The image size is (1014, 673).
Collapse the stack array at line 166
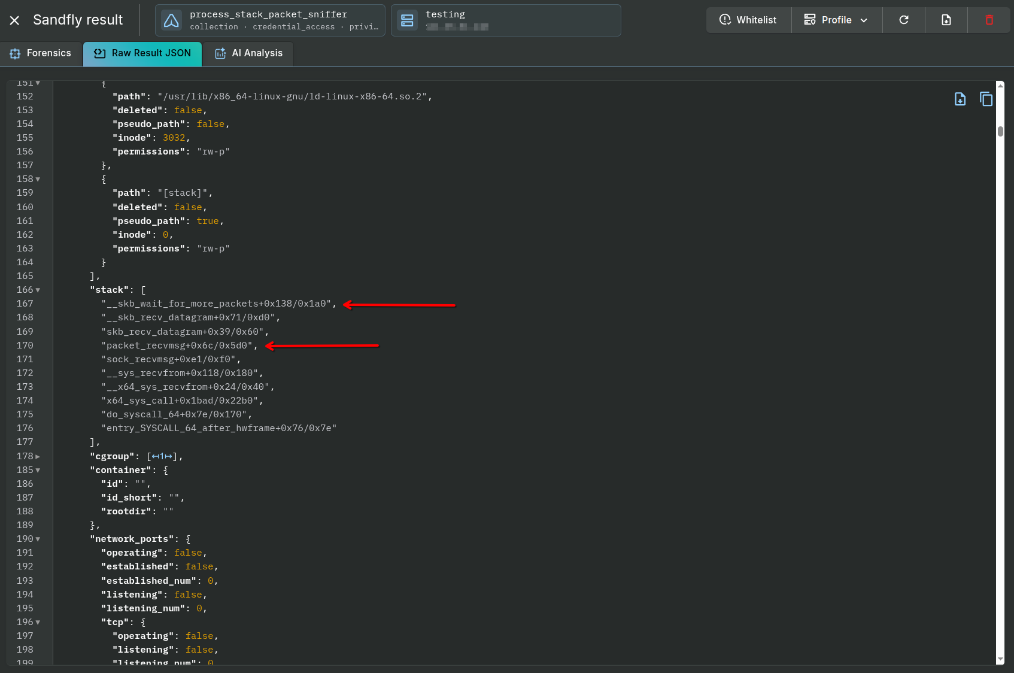[38, 290]
